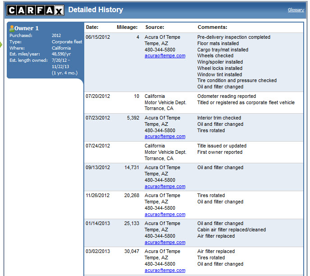Click the Detailed History title
Screen dimensions: 310x276
(96, 10)
